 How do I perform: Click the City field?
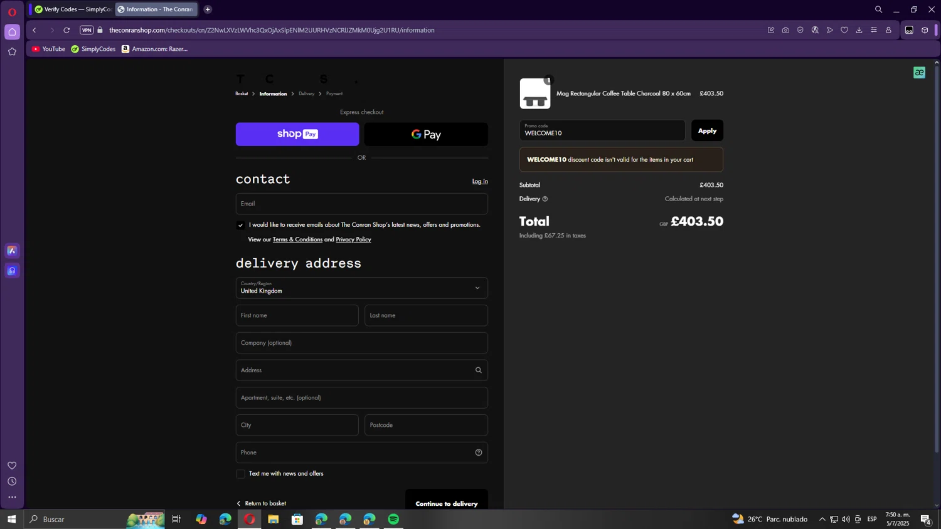(297, 425)
